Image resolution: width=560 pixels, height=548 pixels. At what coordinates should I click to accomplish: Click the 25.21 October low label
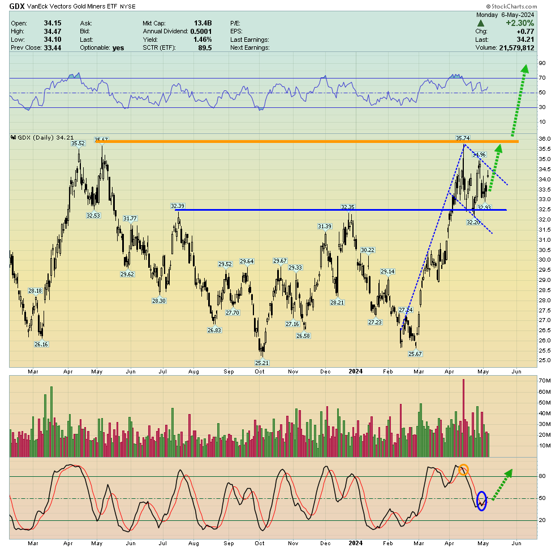(262, 363)
